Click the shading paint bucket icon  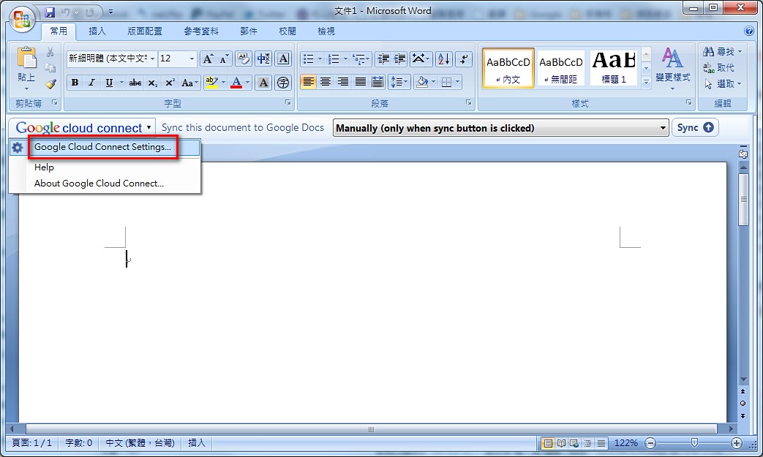click(x=422, y=82)
